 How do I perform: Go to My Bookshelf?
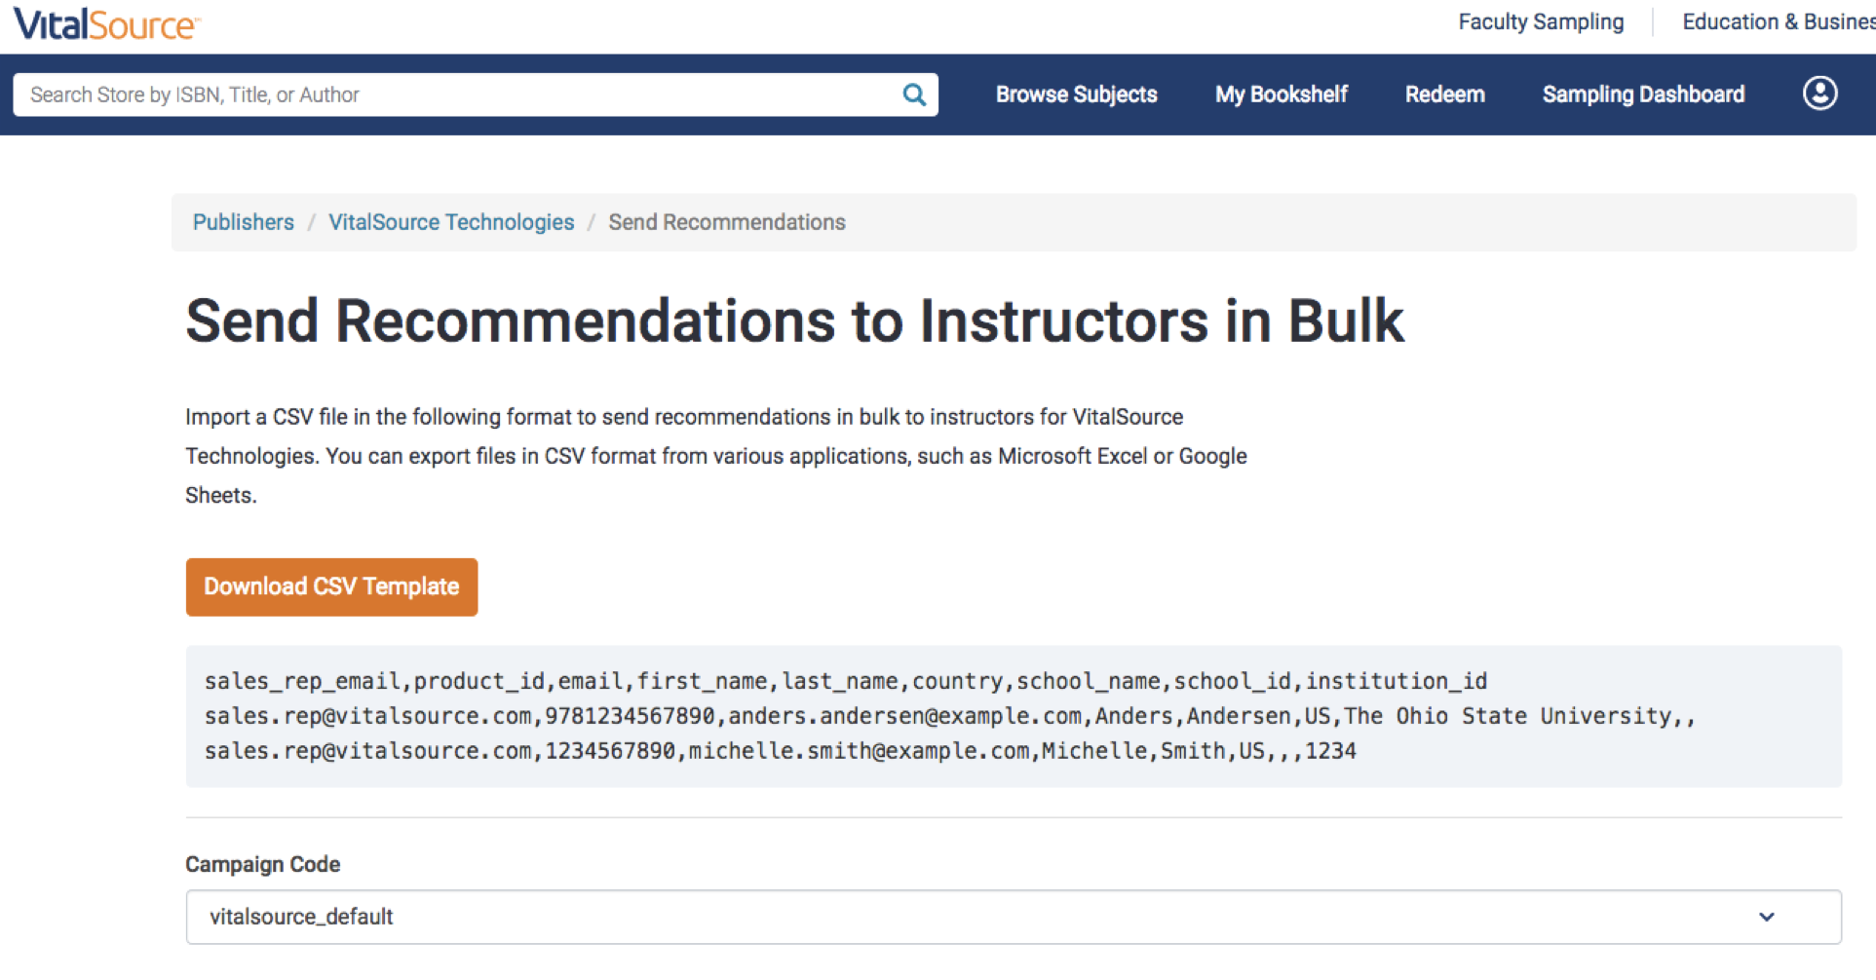pos(1282,94)
